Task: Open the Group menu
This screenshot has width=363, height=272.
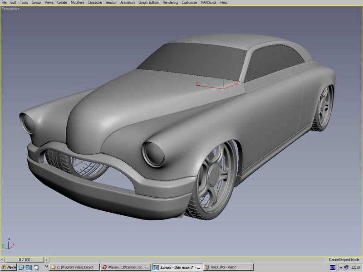Action: click(x=36, y=3)
